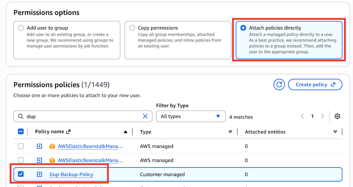Go to the previous page of policies

point(302,116)
